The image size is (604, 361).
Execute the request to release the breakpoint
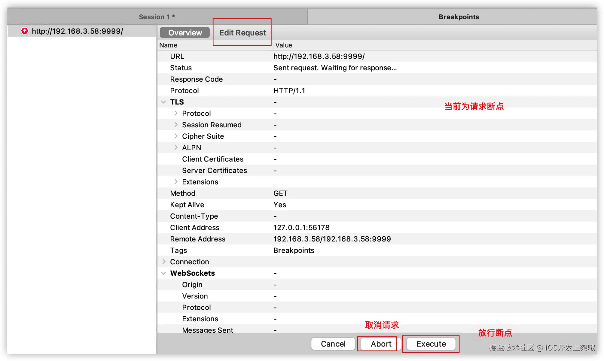[431, 344]
